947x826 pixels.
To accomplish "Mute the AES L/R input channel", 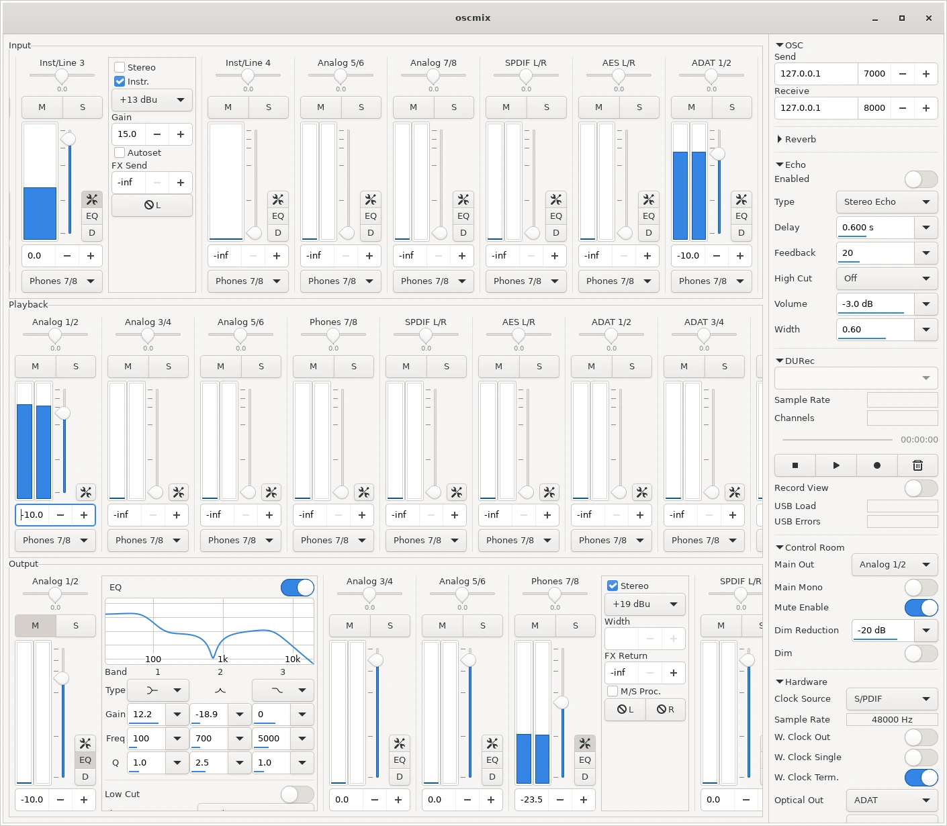I will (x=598, y=107).
